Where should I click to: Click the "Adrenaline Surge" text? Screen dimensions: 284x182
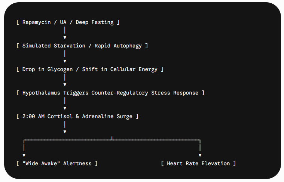[107, 116]
